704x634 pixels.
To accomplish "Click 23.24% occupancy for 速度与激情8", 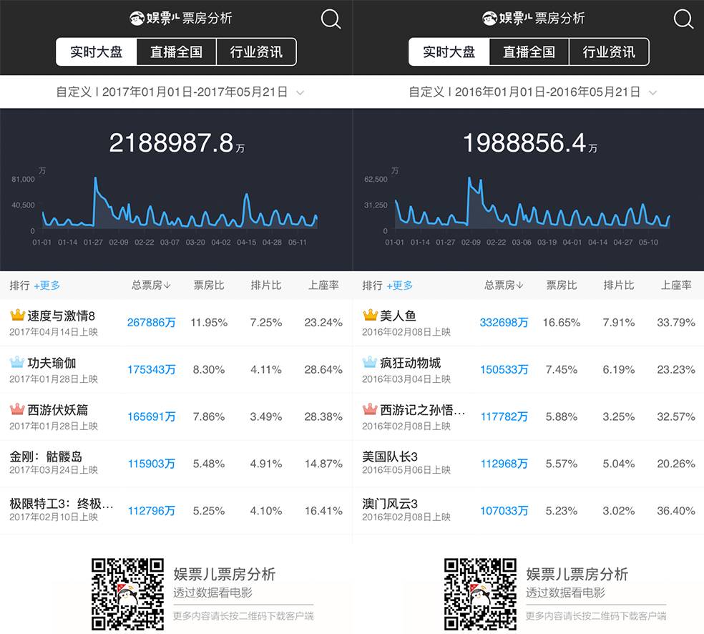I will (x=323, y=323).
